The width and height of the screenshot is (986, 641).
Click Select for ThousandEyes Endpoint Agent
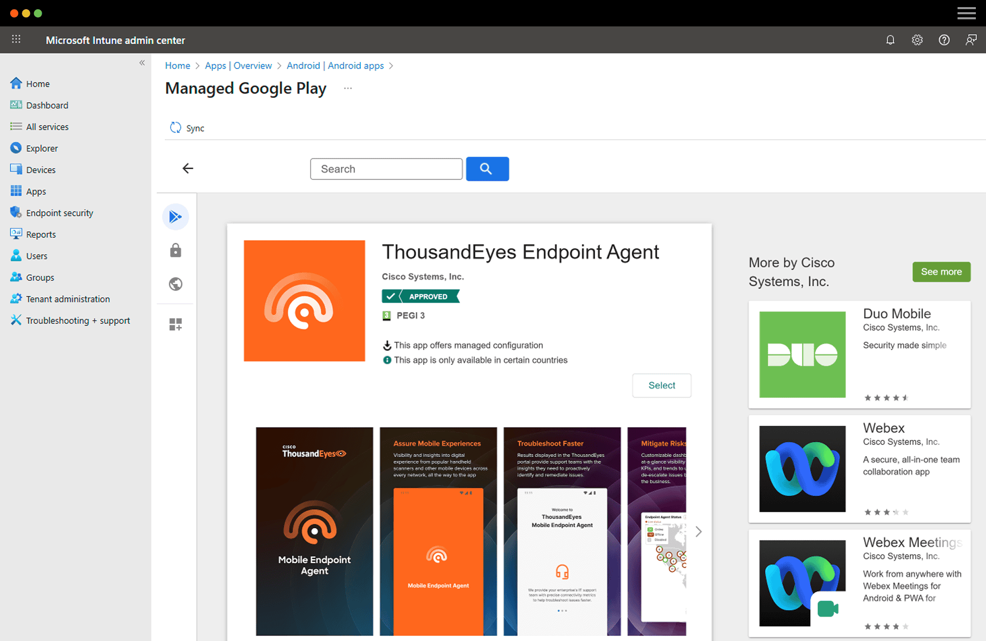tap(661, 385)
